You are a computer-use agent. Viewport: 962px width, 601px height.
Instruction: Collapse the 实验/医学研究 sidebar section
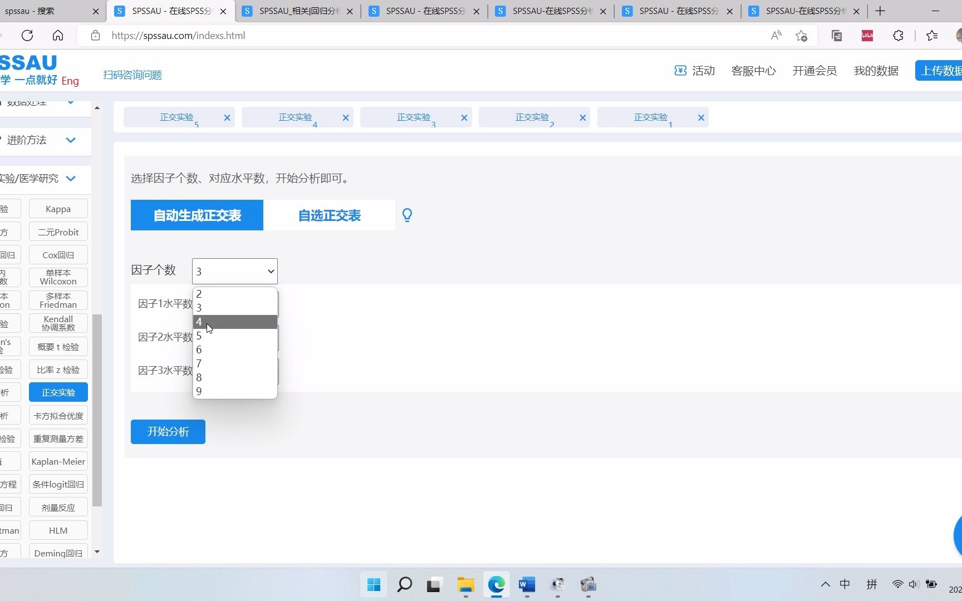pyautogui.click(x=71, y=179)
